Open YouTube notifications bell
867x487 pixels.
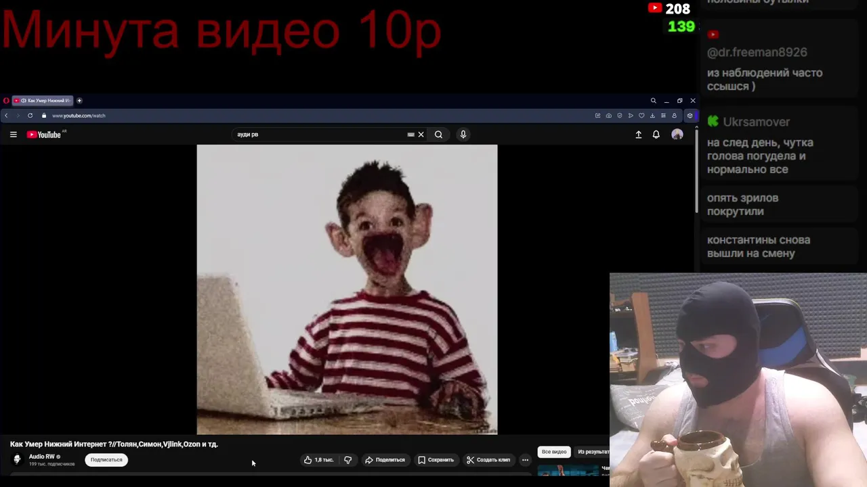point(656,135)
